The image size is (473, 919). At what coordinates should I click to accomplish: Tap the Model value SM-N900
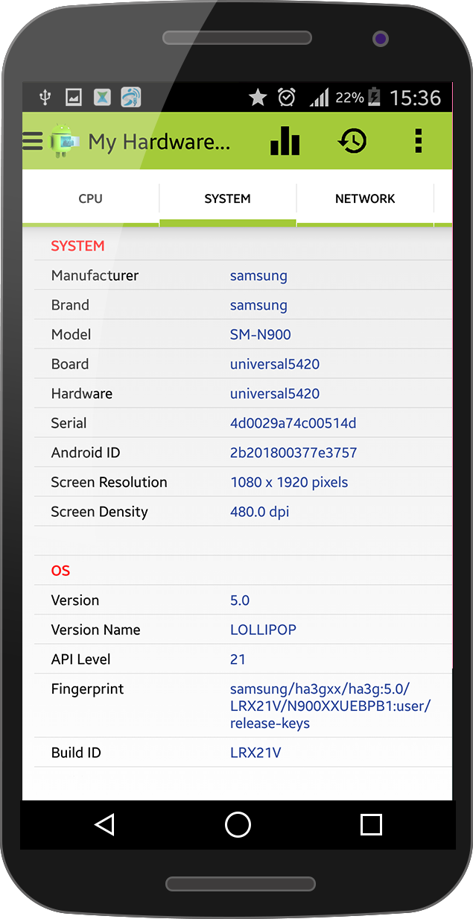coord(260,335)
